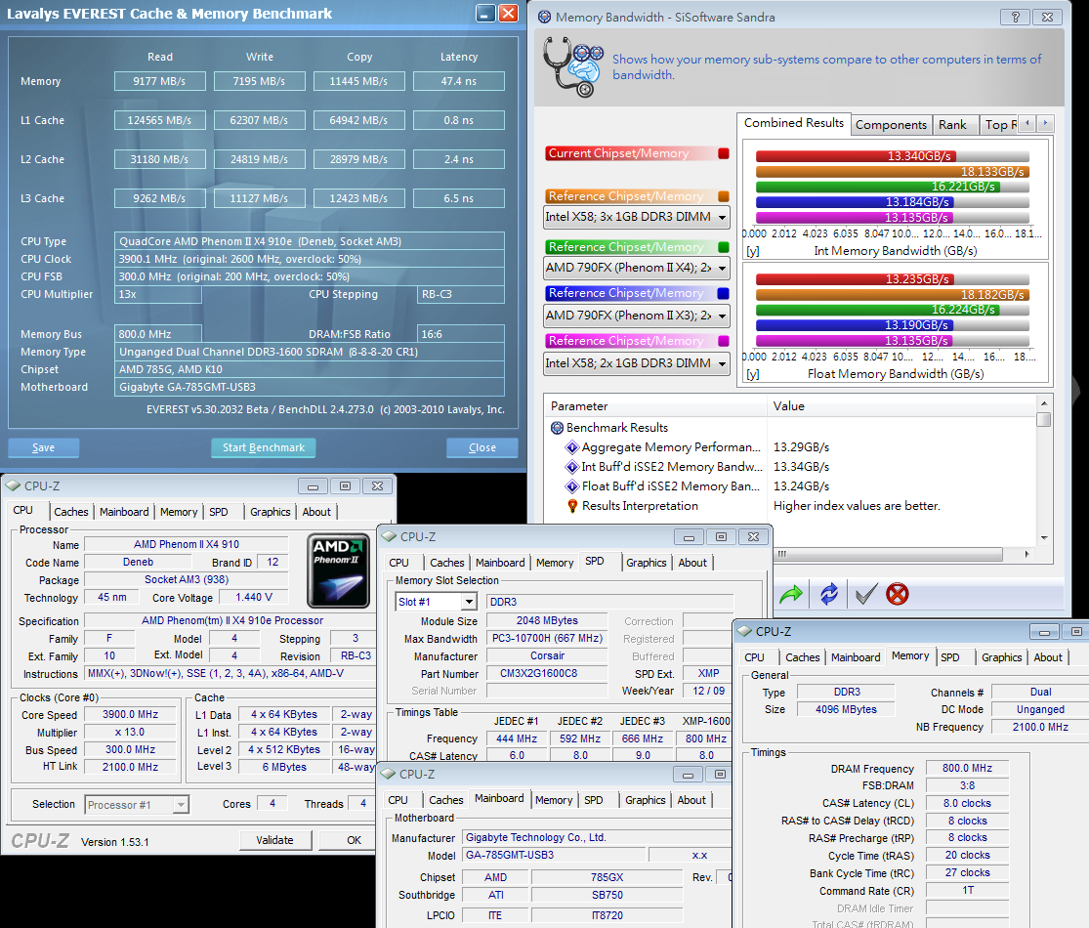Viewport: 1089px width, 928px height.
Task: Click the Sandra results list vertical scrollbar
Action: [1043, 469]
